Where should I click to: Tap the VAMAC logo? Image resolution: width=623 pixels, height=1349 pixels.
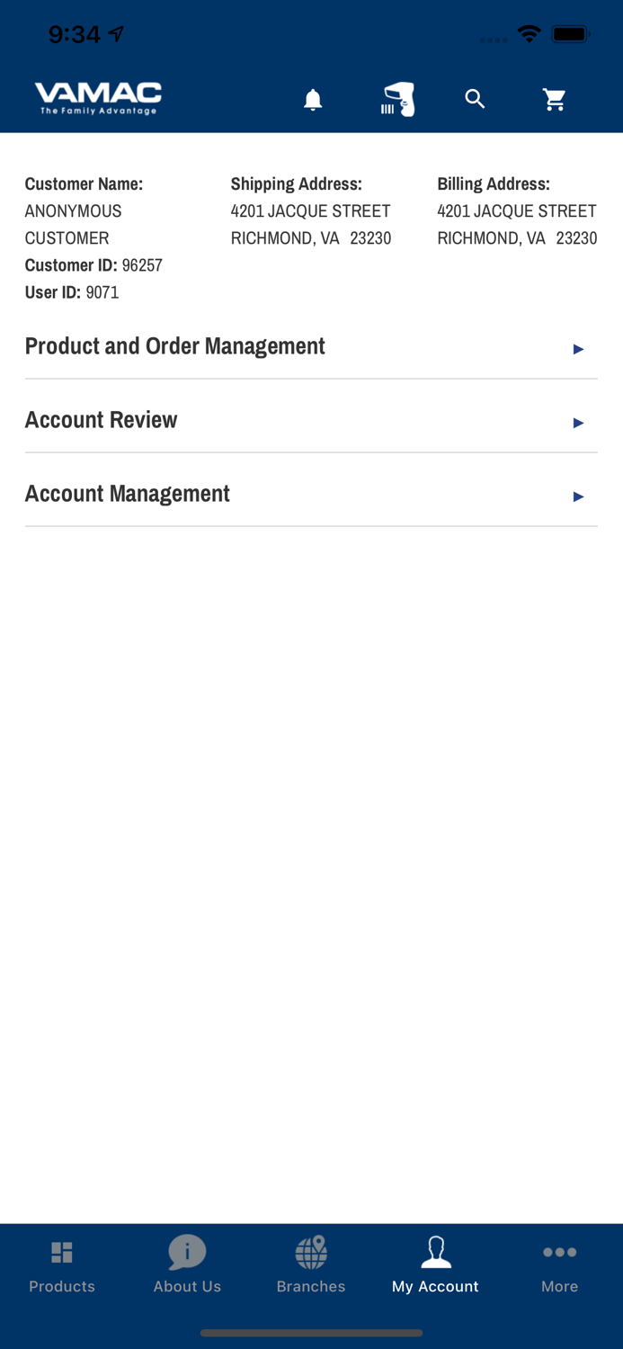pyautogui.click(x=98, y=98)
